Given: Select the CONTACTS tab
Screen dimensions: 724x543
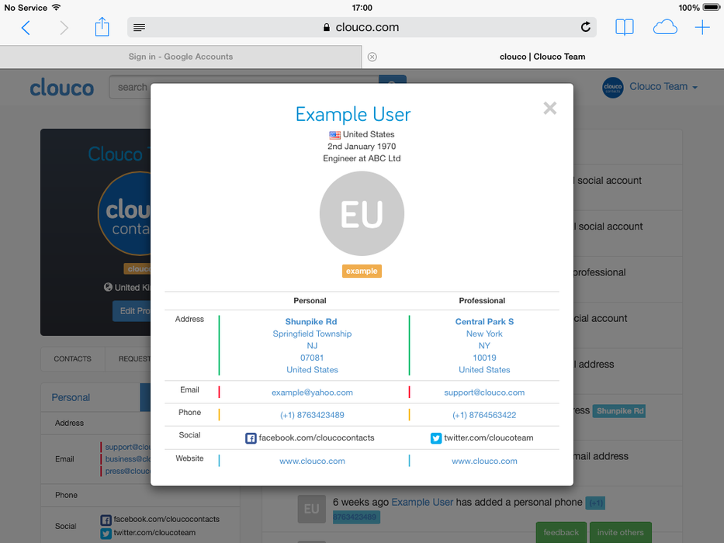Looking at the screenshot, I should coord(72,359).
